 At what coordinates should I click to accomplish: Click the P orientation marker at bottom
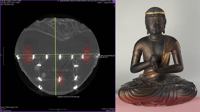point(58,110)
